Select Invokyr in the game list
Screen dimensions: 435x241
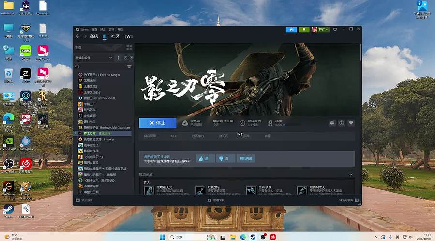[x=99, y=139]
